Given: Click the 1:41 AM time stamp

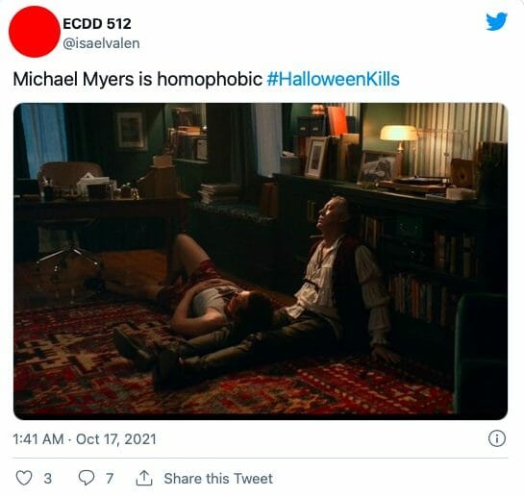Looking at the screenshot, I should point(38,439).
